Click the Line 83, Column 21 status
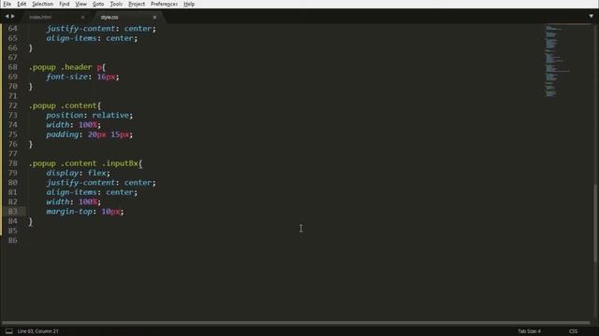 coord(37,331)
